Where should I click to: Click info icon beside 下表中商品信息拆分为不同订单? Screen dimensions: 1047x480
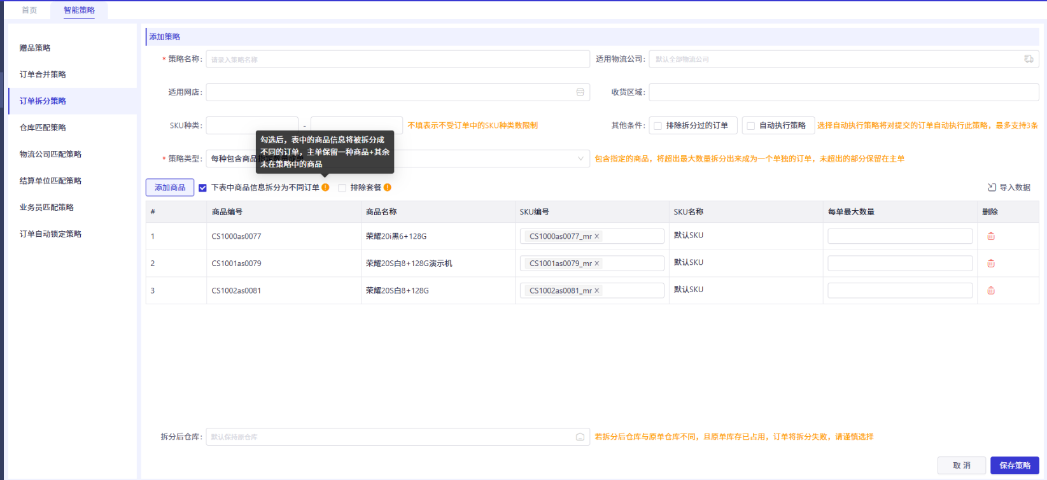(325, 187)
